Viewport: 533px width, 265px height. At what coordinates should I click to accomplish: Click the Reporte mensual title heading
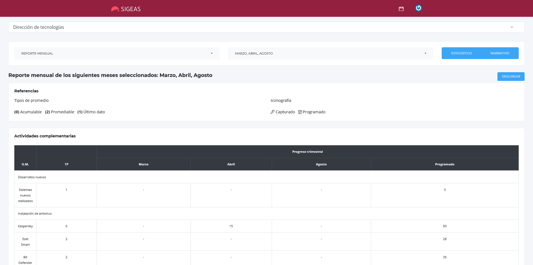[x=110, y=75]
